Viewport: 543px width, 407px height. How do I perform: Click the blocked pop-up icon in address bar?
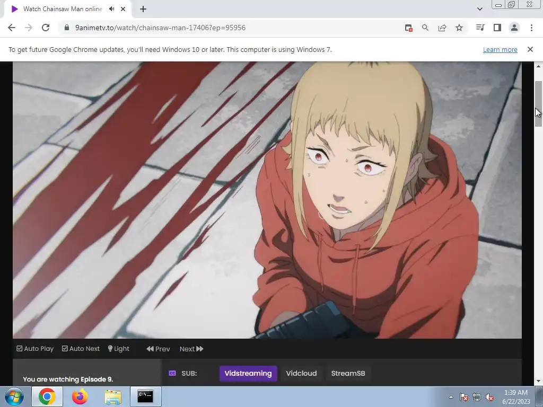(409, 28)
